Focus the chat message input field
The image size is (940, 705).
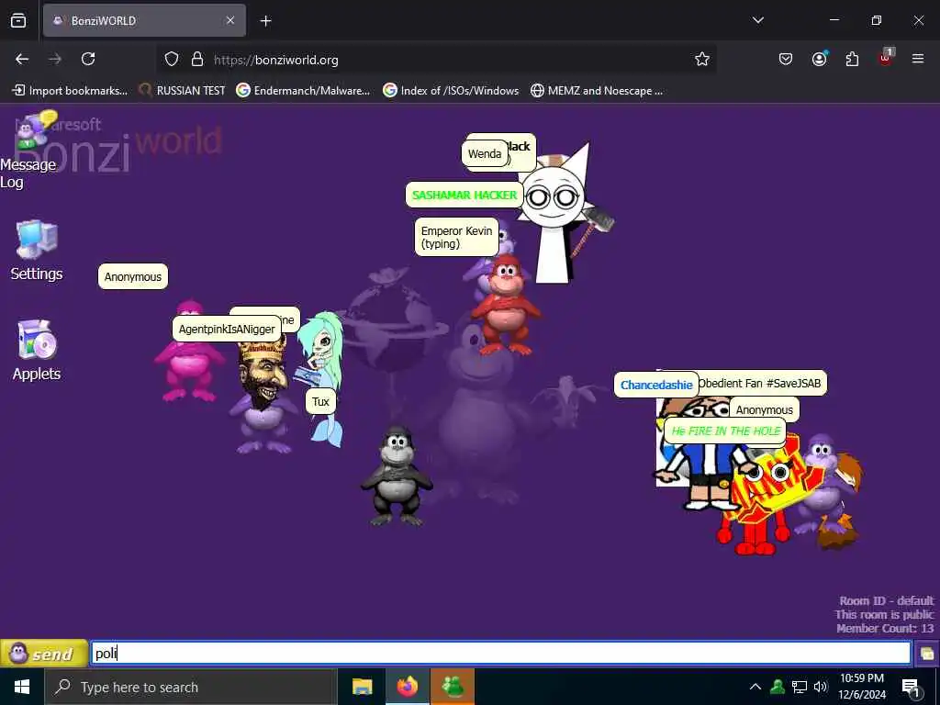click(500, 653)
